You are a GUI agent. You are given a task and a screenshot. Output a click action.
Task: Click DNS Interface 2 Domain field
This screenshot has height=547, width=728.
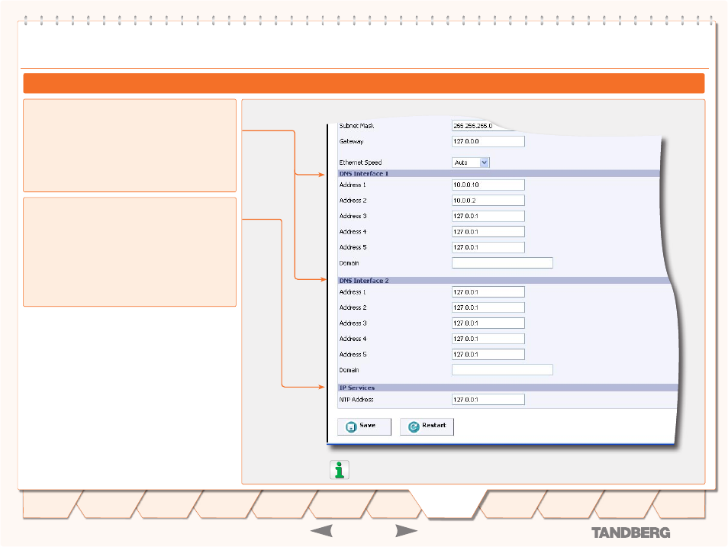[502, 369]
